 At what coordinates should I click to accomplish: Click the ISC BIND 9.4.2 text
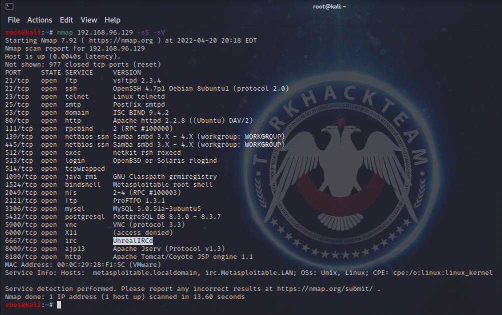(x=141, y=113)
